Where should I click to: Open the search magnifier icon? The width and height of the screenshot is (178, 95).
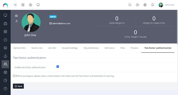[130, 5]
